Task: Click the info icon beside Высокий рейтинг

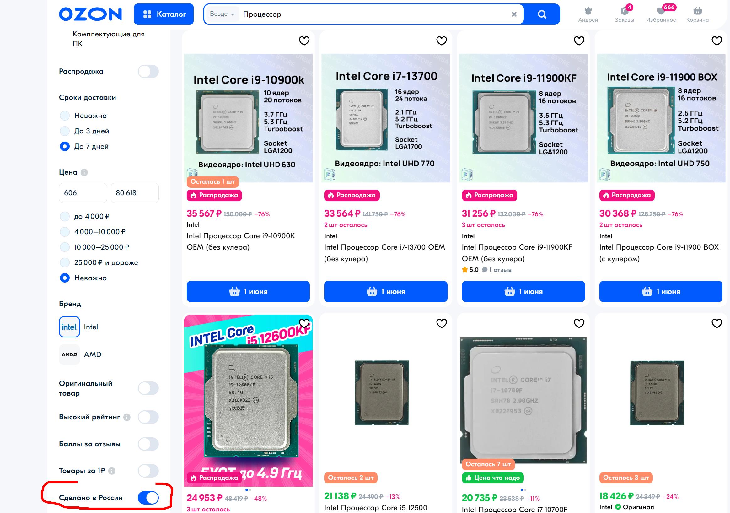Action: pos(127,417)
